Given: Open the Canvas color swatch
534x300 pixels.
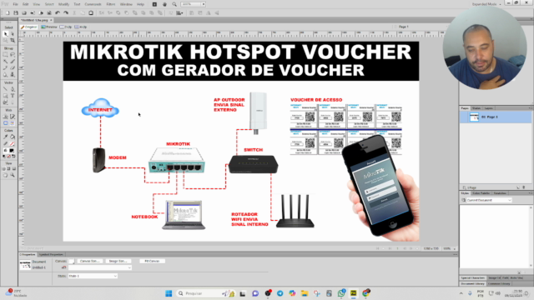Looking at the screenshot, I should [72, 261].
